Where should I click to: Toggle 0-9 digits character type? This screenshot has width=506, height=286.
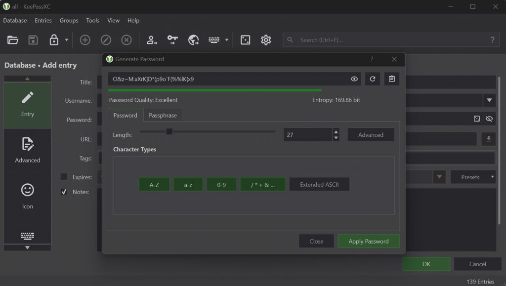pyautogui.click(x=221, y=184)
